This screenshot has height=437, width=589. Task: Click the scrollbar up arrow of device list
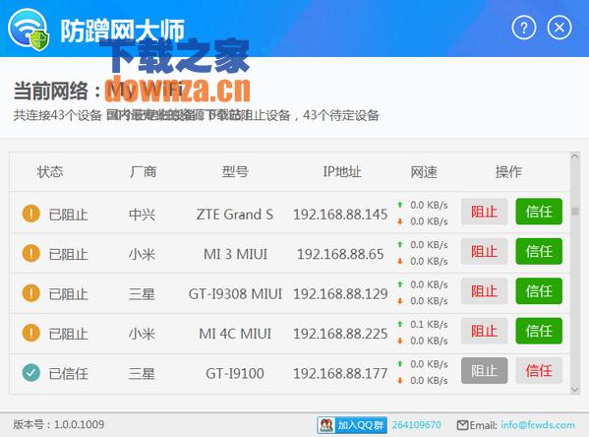pyautogui.click(x=574, y=156)
